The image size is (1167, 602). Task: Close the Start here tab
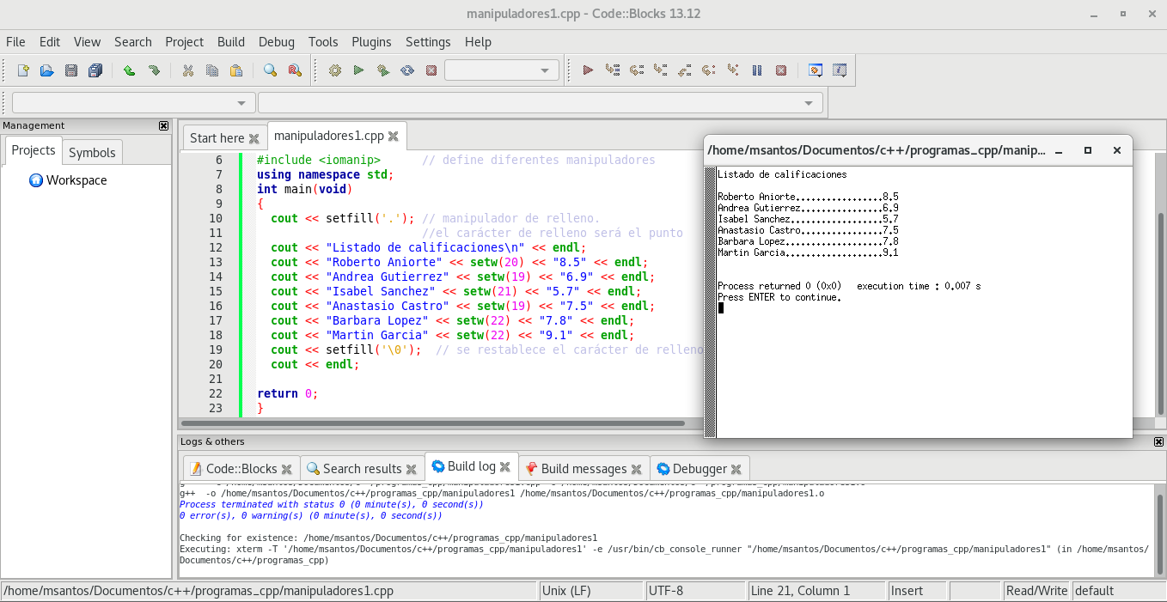(x=254, y=138)
